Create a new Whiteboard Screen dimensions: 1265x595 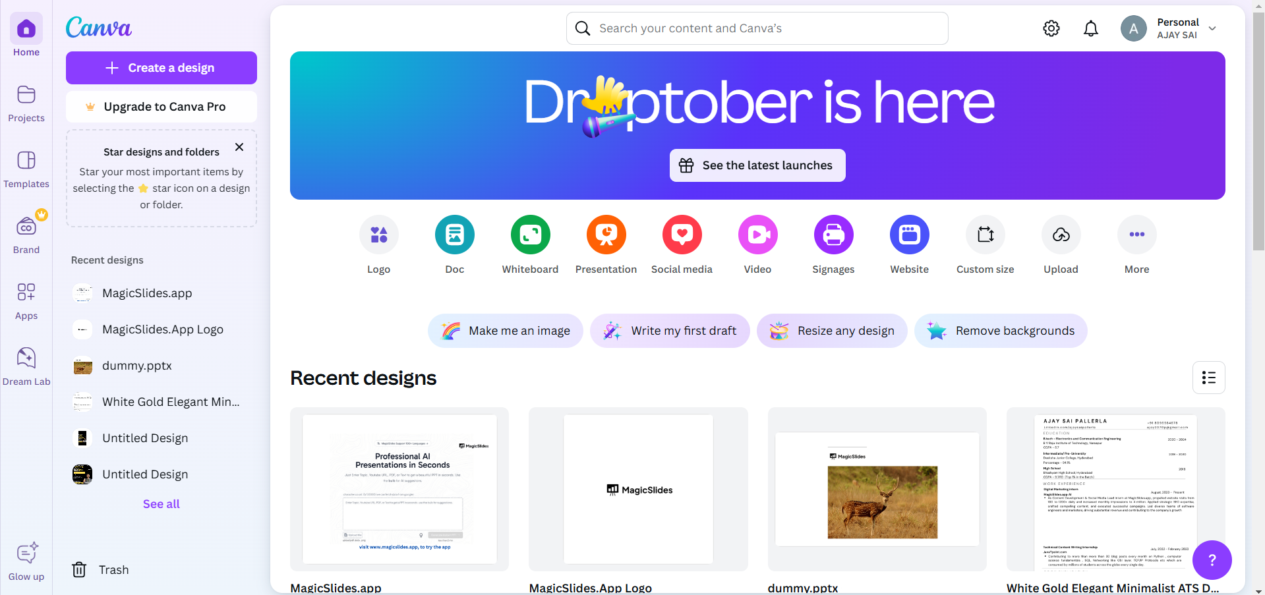point(531,235)
